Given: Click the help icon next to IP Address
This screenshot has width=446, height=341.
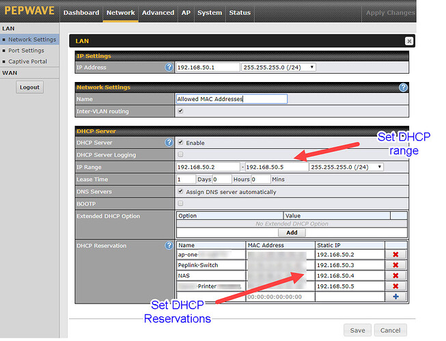Looking at the screenshot, I should (169, 68).
